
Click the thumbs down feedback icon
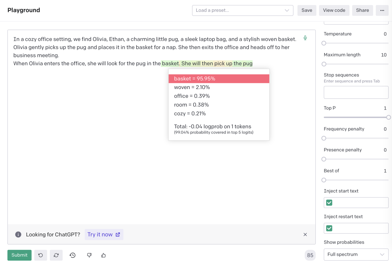click(89, 255)
